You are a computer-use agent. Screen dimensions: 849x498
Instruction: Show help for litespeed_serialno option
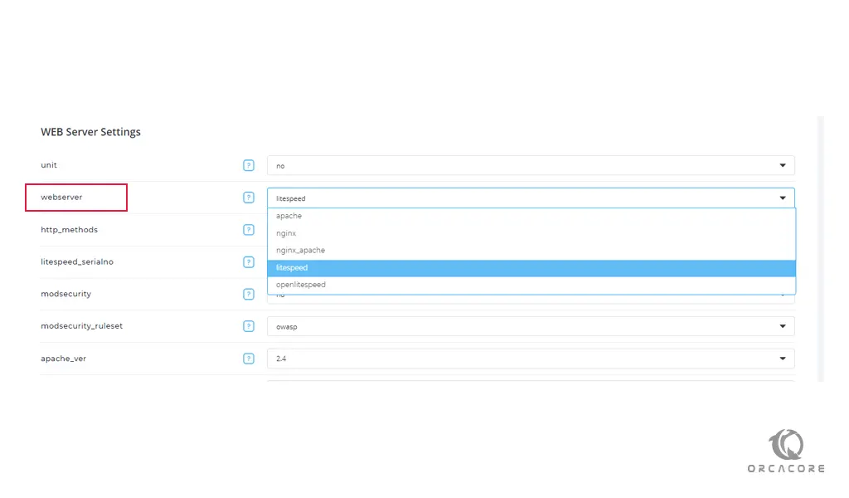pyautogui.click(x=249, y=262)
